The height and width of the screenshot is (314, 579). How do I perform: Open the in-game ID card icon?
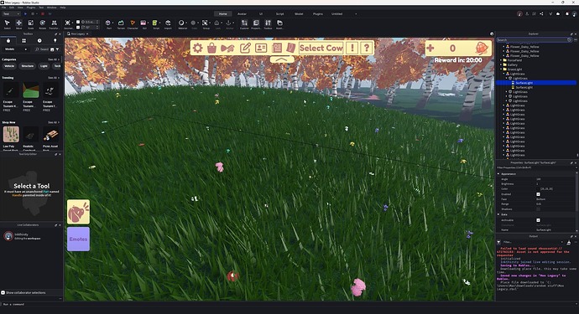pyautogui.click(x=261, y=48)
